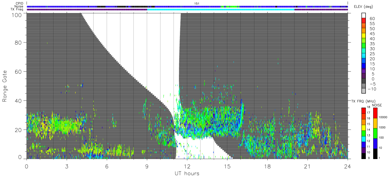The image size is (391, 180).
Task: Click the "TX Freq" row label at top left
Action: click(x=17, y=10)
